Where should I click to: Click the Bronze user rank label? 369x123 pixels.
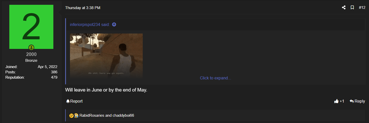[x=31, y=60]
